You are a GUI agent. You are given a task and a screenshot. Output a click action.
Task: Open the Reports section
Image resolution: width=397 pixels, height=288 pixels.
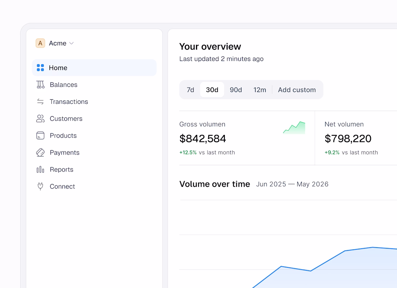pos(61,169)
